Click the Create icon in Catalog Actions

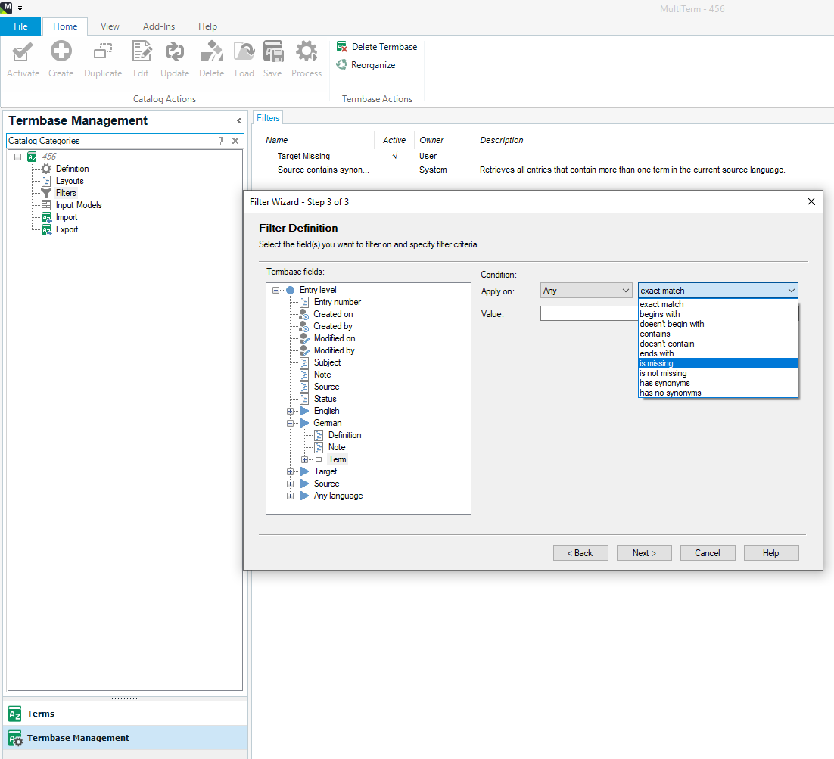coord(61,57)
